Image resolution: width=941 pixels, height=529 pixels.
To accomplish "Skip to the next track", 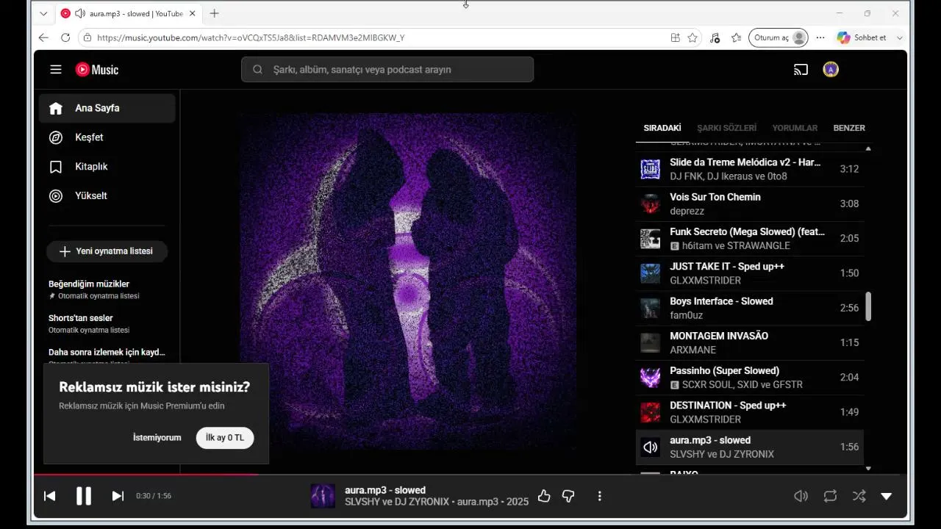I will point(118,496).
